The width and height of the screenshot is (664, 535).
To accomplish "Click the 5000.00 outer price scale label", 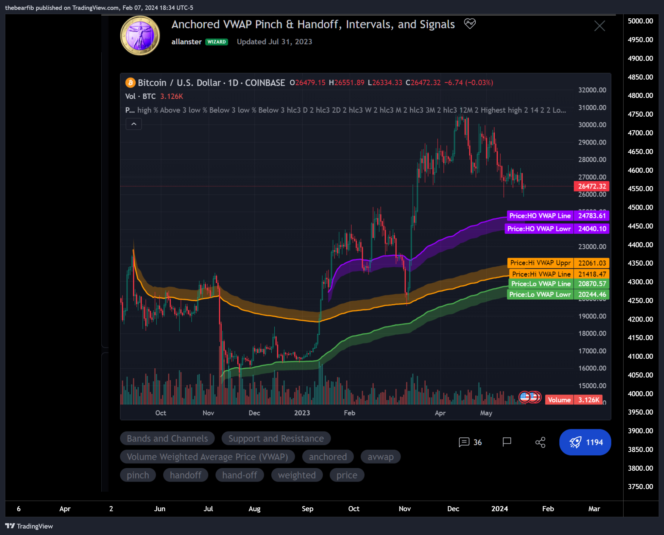I will (x=640, y=21).
